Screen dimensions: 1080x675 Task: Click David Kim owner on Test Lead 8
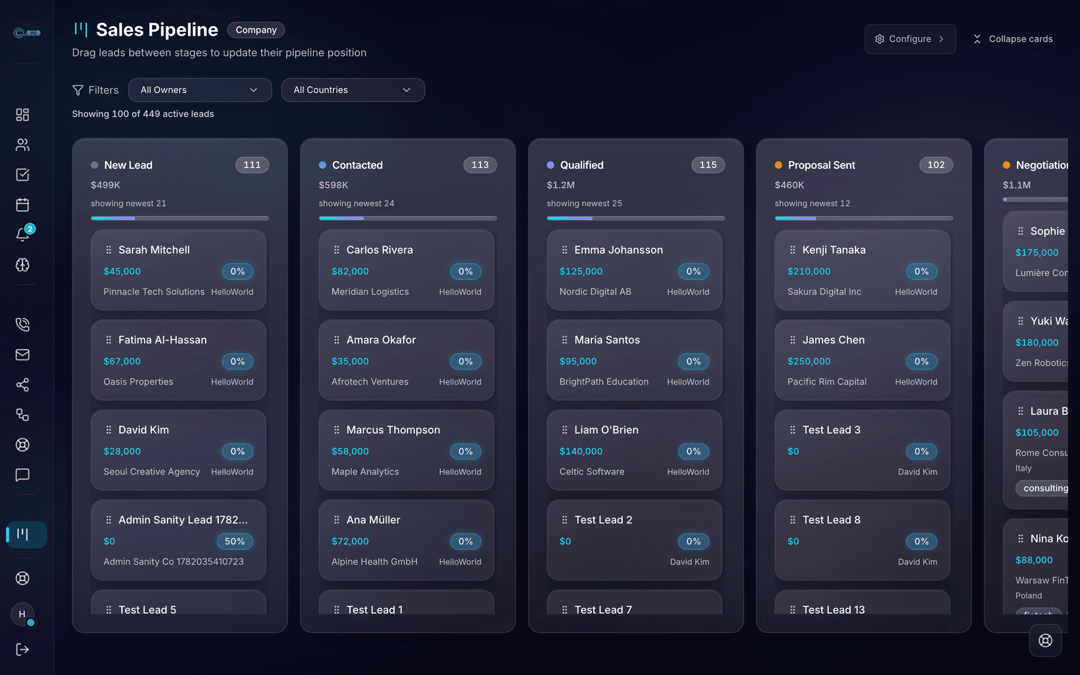pyautogui.click(x=917, y=562)
